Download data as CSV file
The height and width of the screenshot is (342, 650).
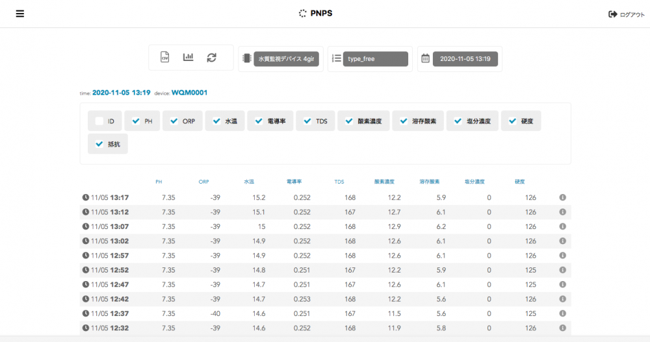pyautogui.click(x=165, y=57)
